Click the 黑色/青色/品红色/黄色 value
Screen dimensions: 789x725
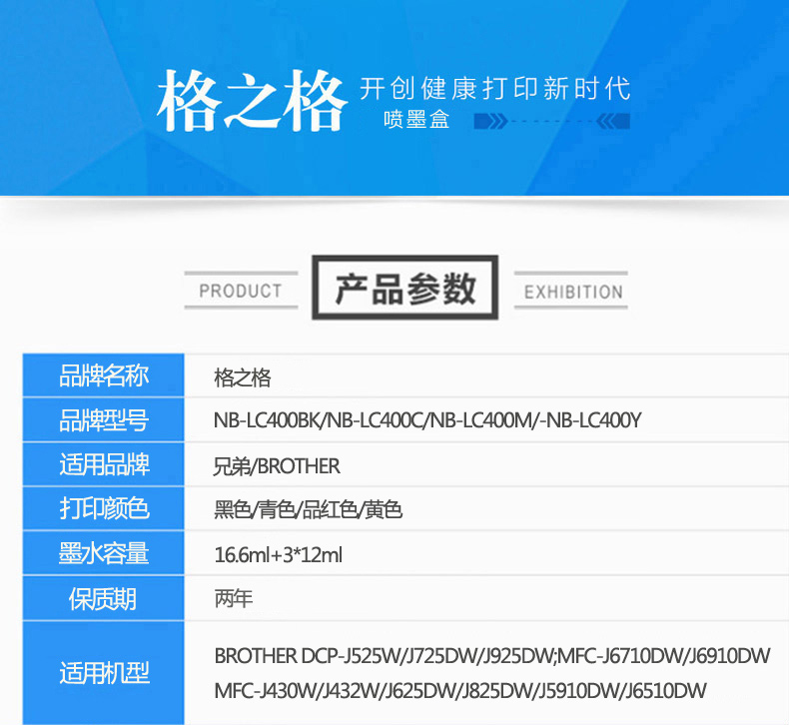pyautogui.click(x=308, y=510)
